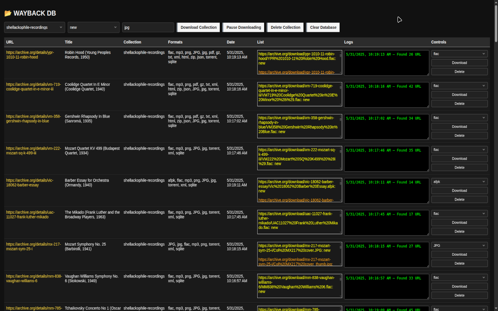The image size is (498, 311).
Task: Click the list box for the vm-358 Gershwin download
Action: [x=300, y=126]
